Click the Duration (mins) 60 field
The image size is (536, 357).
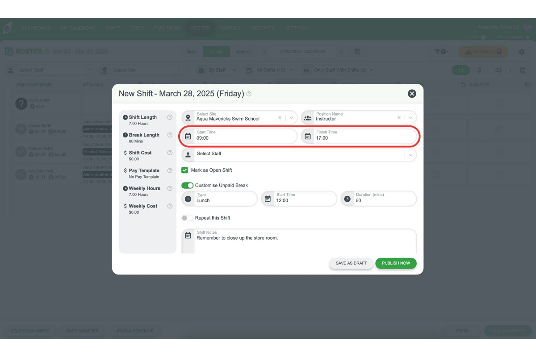(x=378, y=199)
